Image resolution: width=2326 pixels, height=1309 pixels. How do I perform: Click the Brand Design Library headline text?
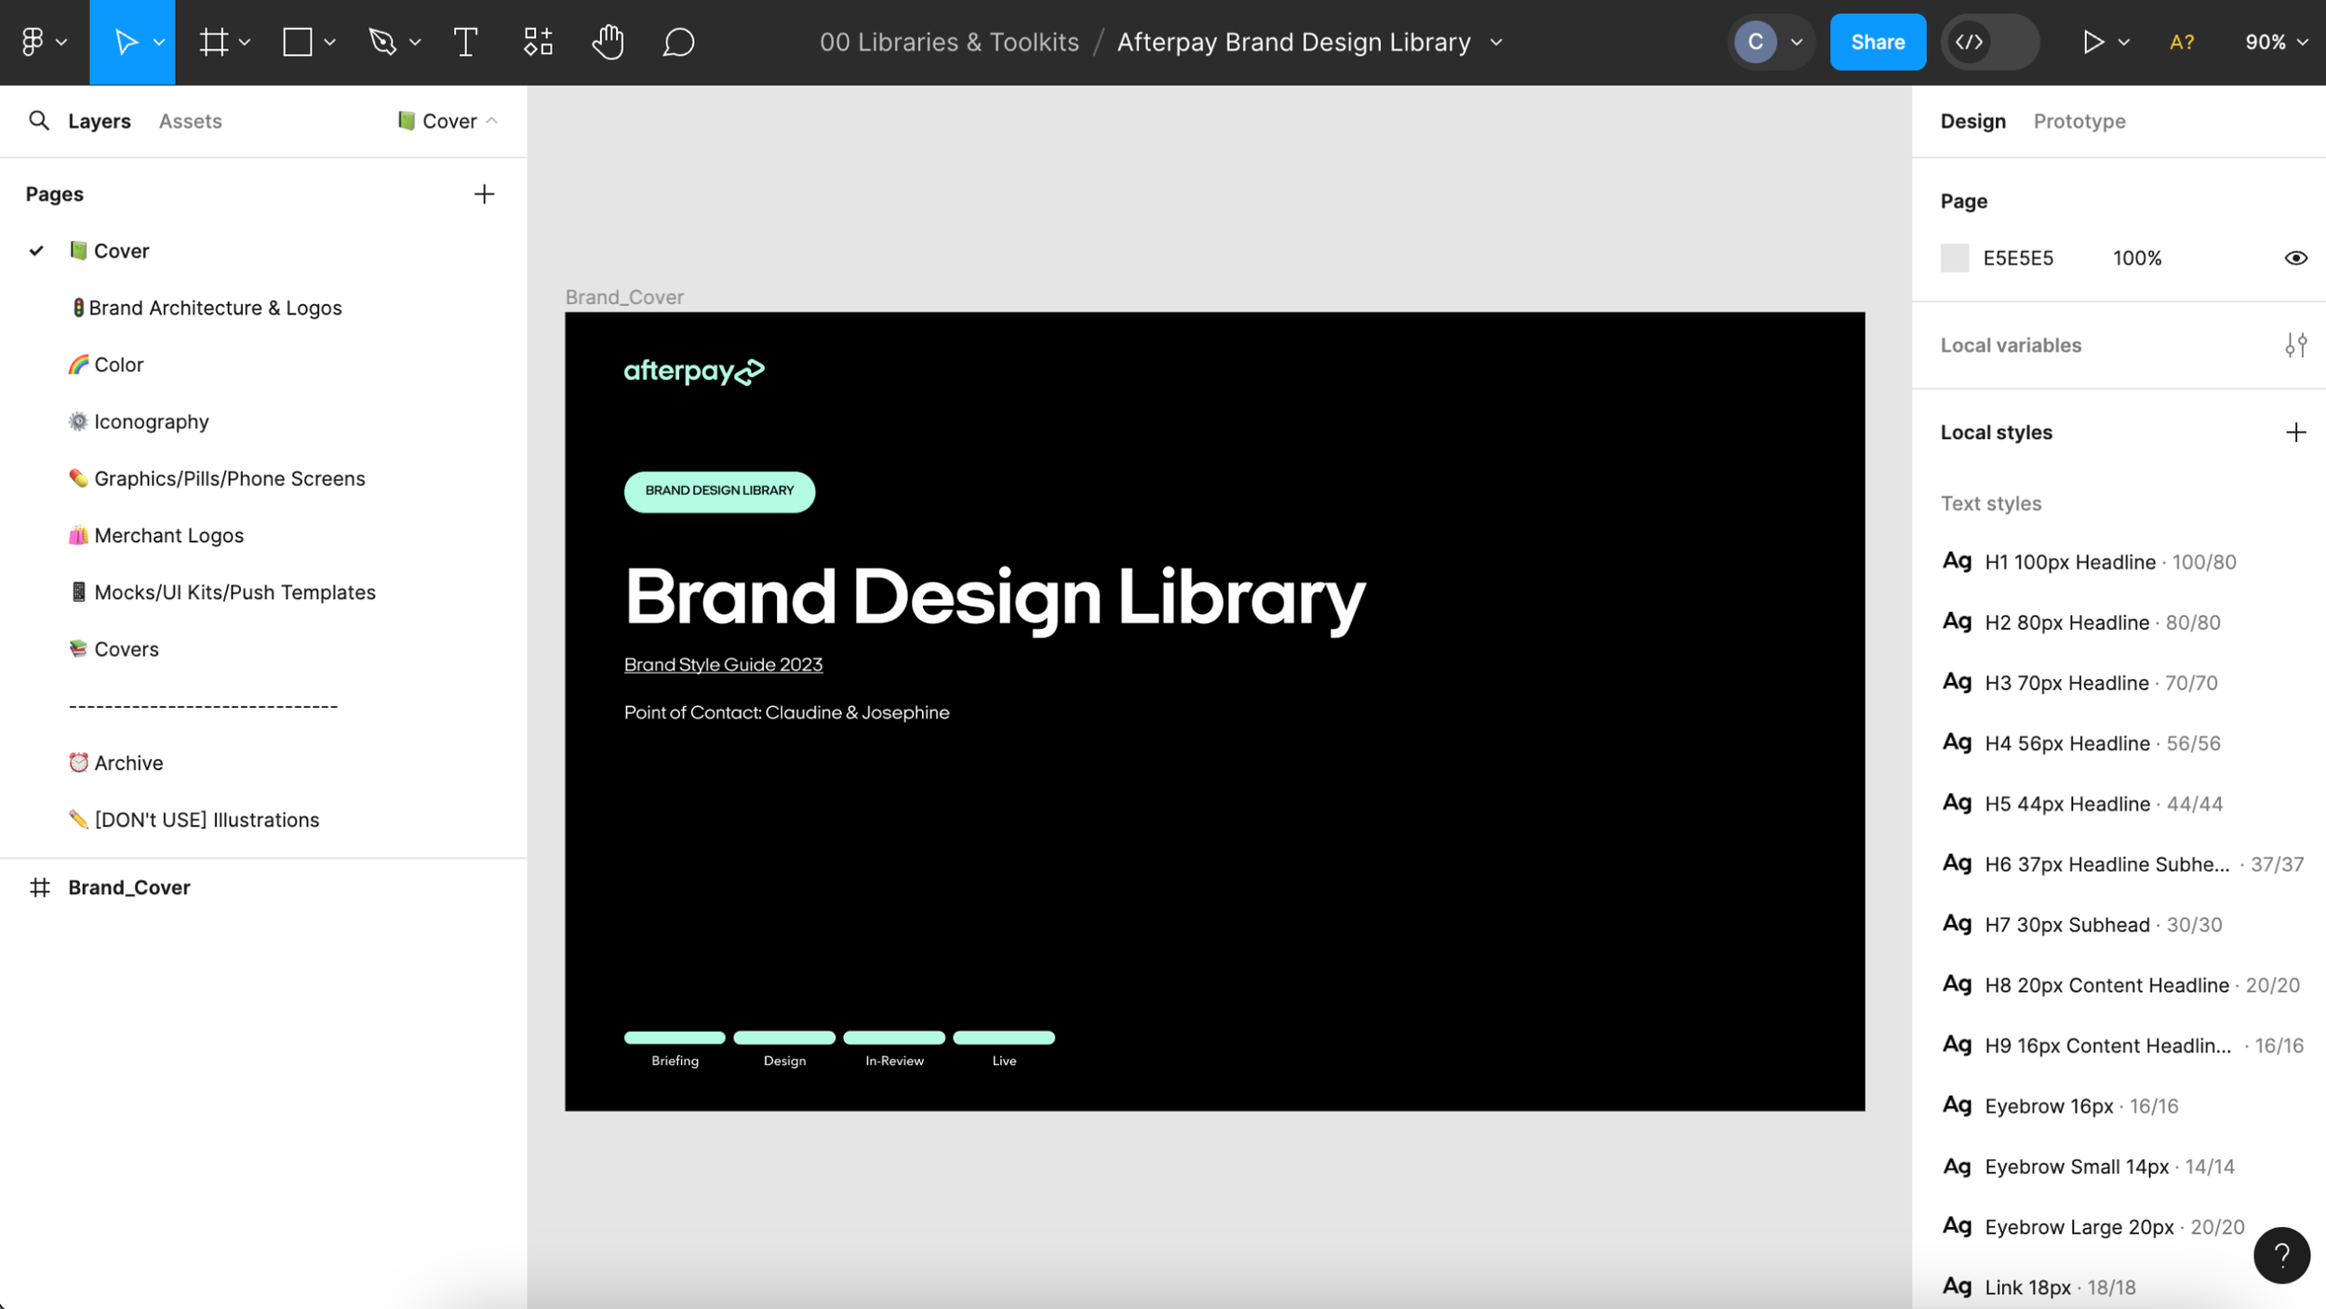tap(995, 598)
